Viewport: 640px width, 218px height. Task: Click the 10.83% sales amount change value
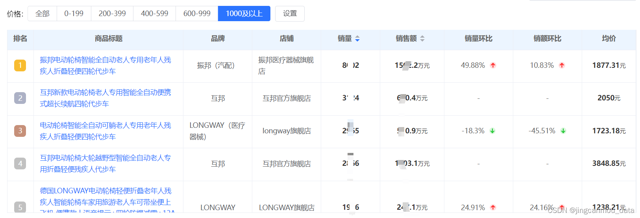tap(542, 65)
